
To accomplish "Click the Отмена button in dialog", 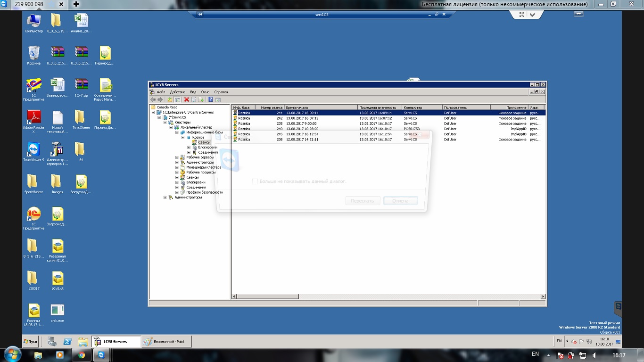I will 400,201.
